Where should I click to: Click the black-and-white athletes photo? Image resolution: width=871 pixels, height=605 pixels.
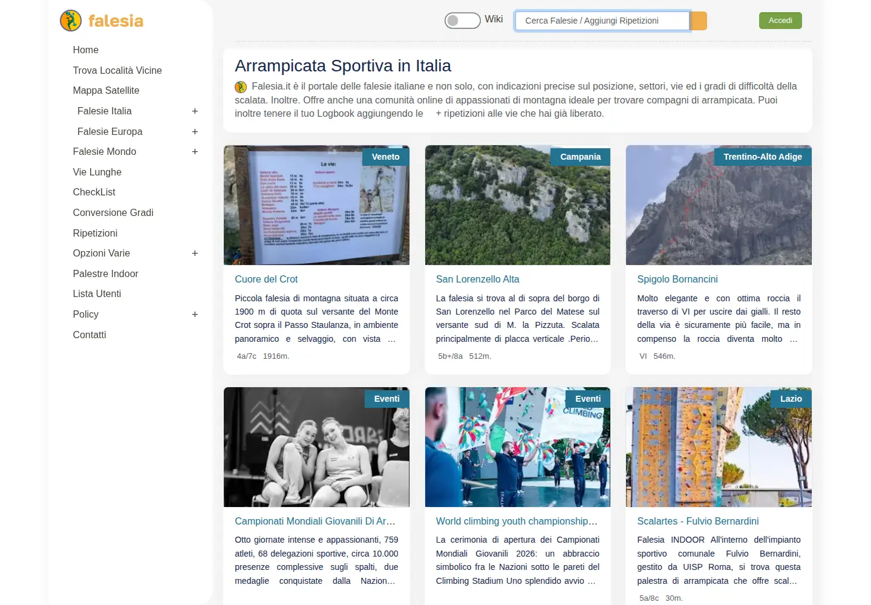316,447
